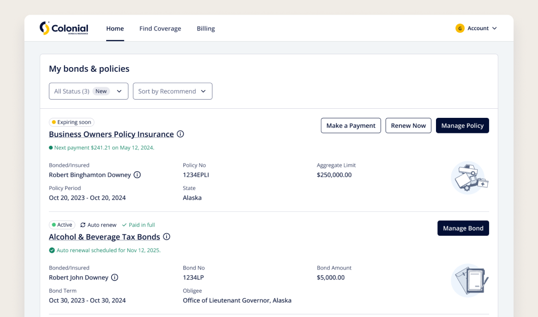This screenshot has height=317, width=538.
Task: Click the Colonial logo icon
Action: click(x=44, y=28)
